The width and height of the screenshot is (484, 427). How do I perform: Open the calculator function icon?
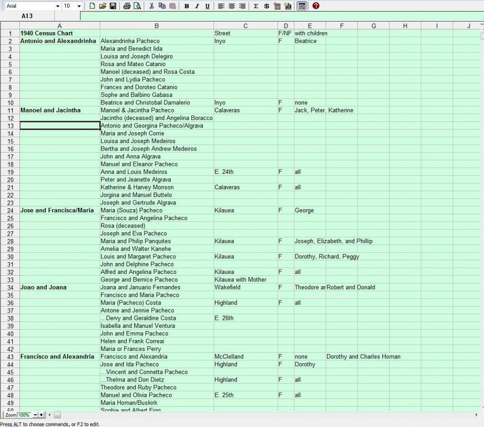(277, 6)
